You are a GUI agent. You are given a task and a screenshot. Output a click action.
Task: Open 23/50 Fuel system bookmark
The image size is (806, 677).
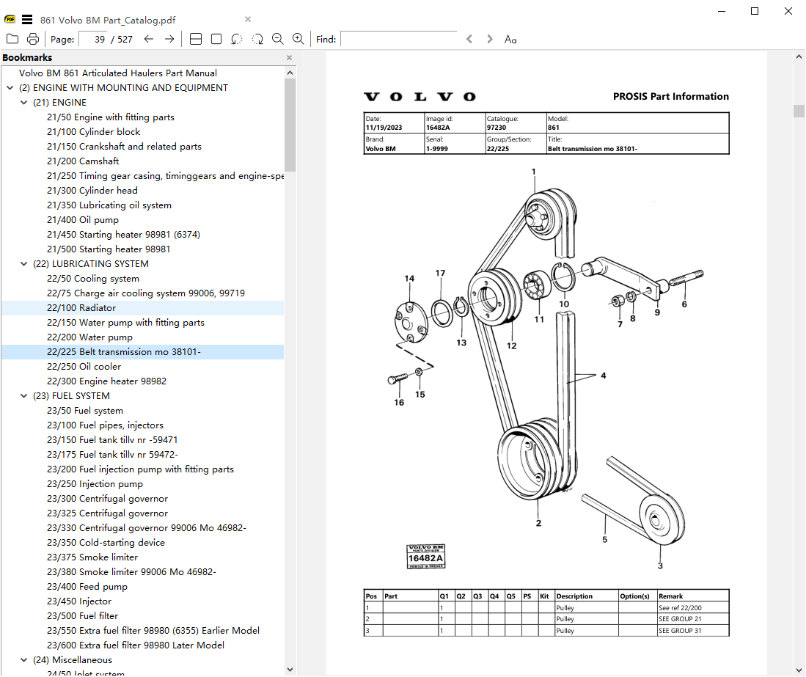[x=85, y=410]
